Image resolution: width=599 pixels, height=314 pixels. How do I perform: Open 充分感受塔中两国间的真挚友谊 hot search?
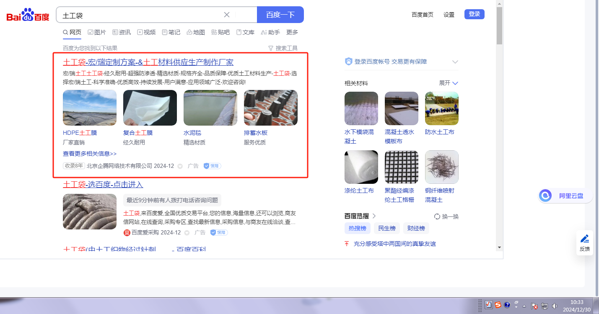395,244
